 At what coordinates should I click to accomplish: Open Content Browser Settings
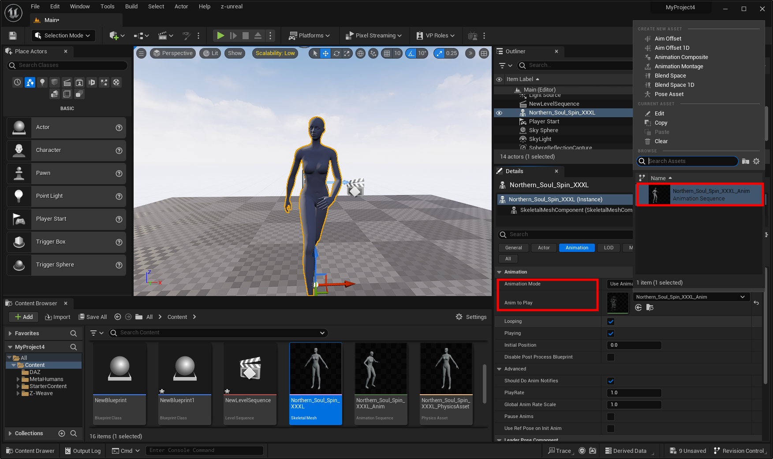pyautogui.click(x=471, y=317)
